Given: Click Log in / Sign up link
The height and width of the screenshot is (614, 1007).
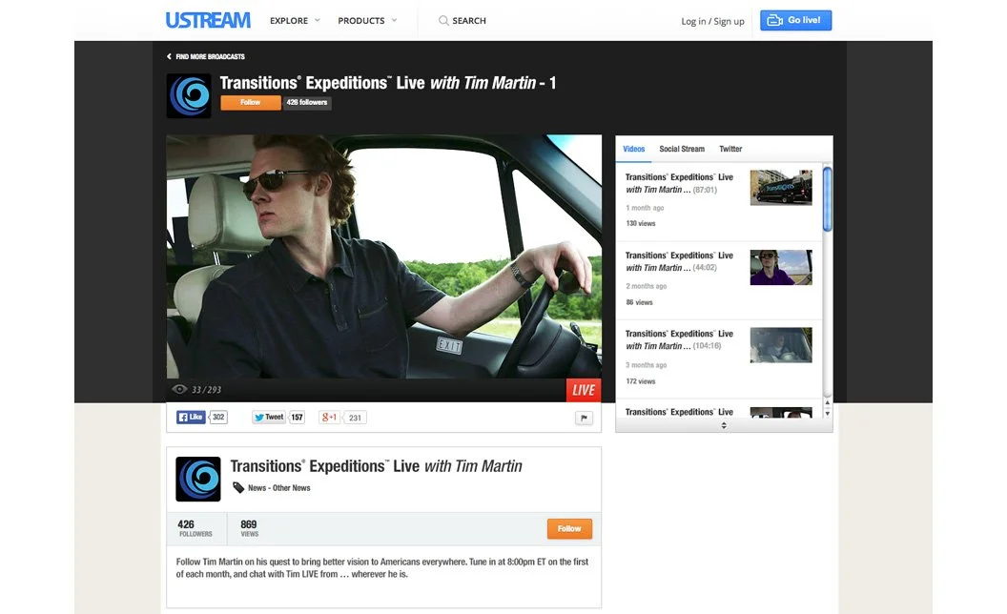Looking at the screenshot, I should [712, 21].
